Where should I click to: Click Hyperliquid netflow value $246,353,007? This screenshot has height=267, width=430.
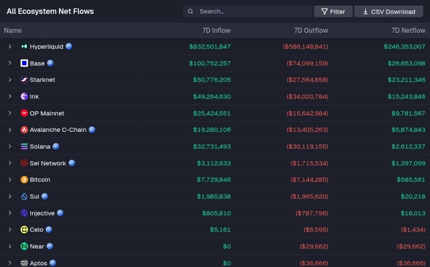point(404,47)
